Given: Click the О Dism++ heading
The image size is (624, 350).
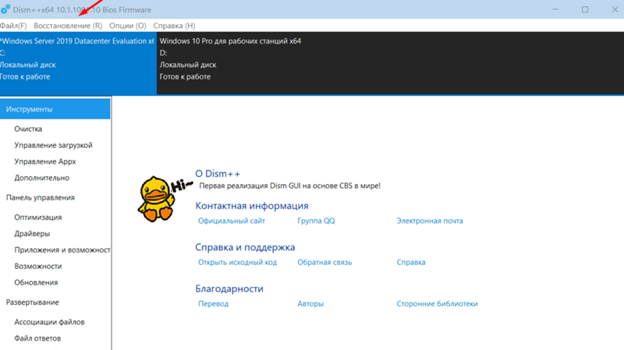Looking at the screenshot, I should click(x=218, y=174).
